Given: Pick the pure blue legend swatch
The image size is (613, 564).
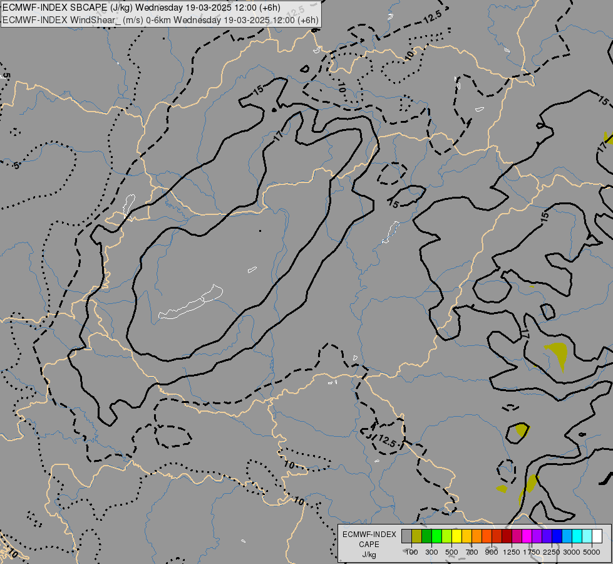Looking at the screenshot, I should 557,536.
